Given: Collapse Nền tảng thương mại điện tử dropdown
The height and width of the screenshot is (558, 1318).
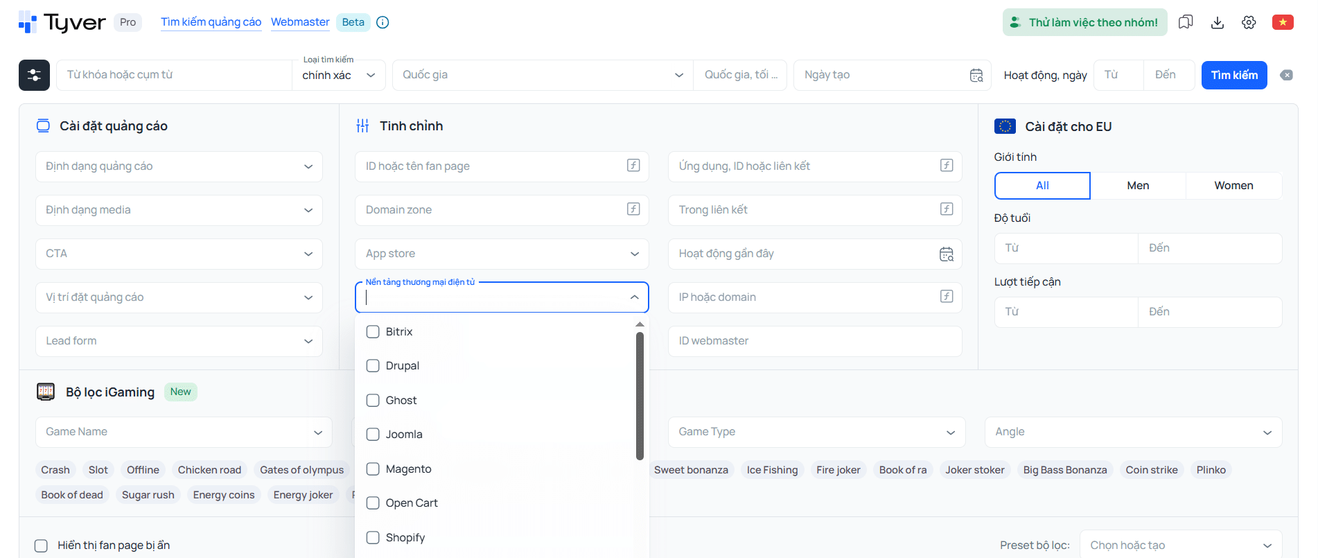Looking at the screenshot, I should click(634, 297).
